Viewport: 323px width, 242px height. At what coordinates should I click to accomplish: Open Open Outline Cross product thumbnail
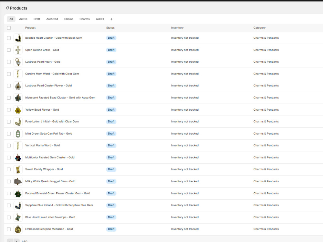point(18,50)
